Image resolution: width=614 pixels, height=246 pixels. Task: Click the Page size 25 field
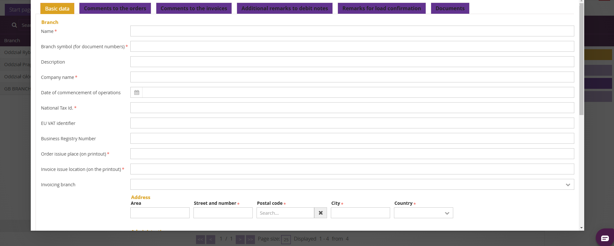pyautogui.click(x=286, y=239)
